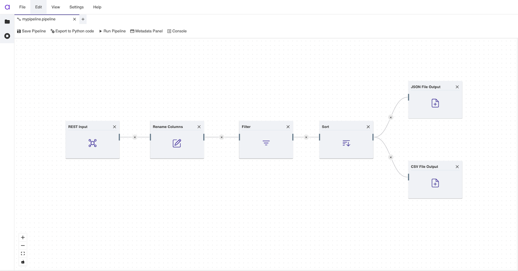Open the Metadata Panel

pyautogui.click(x=146, y=31)
